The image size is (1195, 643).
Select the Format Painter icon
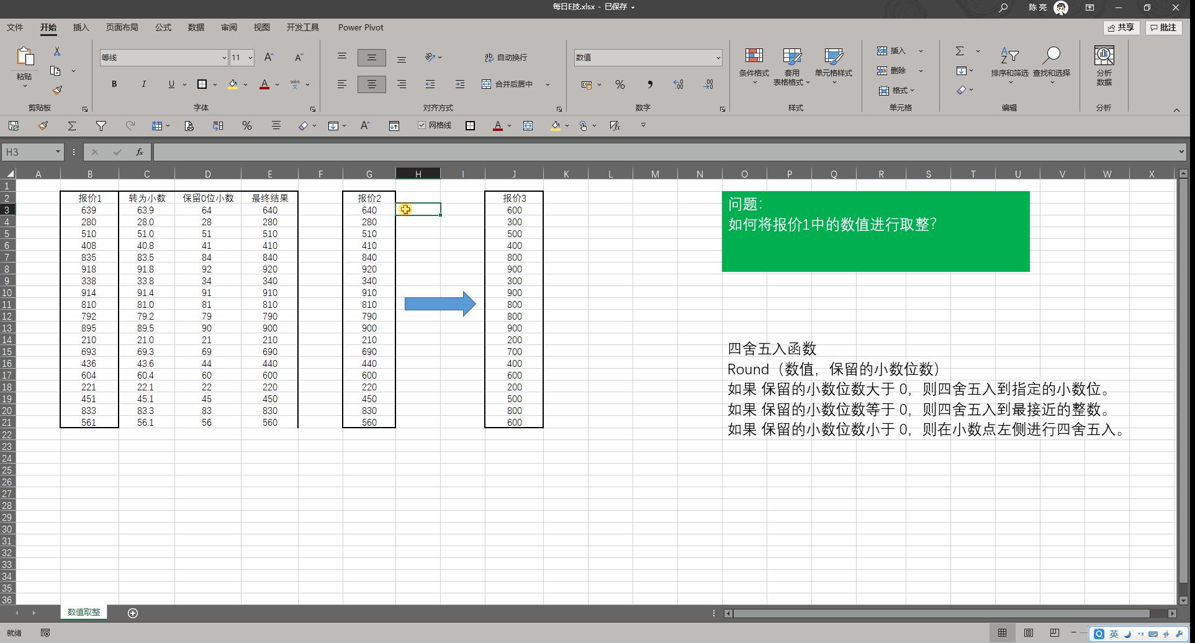coord(56,90)
